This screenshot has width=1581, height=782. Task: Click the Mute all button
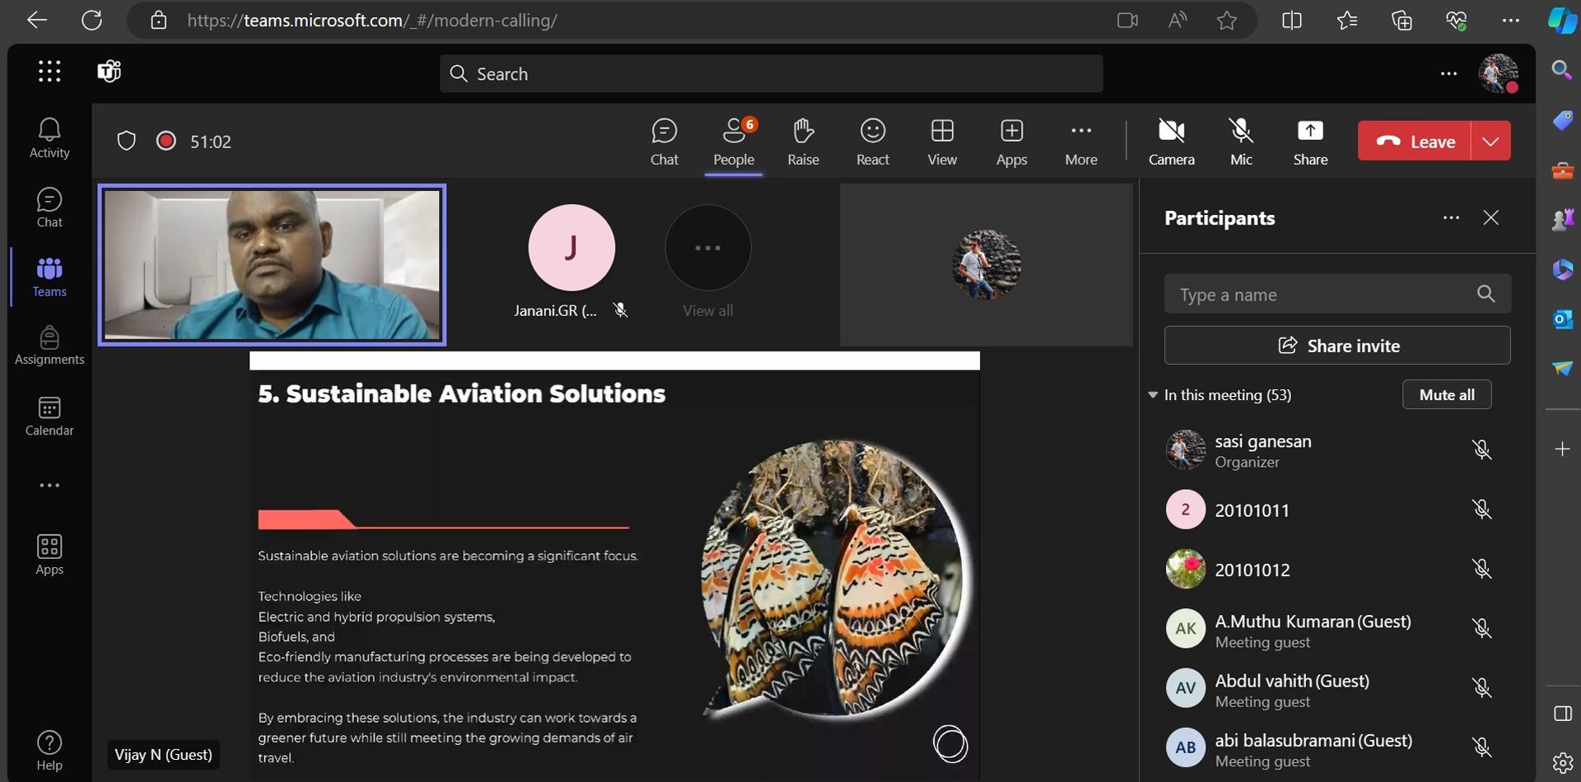tap(1447, 394)
